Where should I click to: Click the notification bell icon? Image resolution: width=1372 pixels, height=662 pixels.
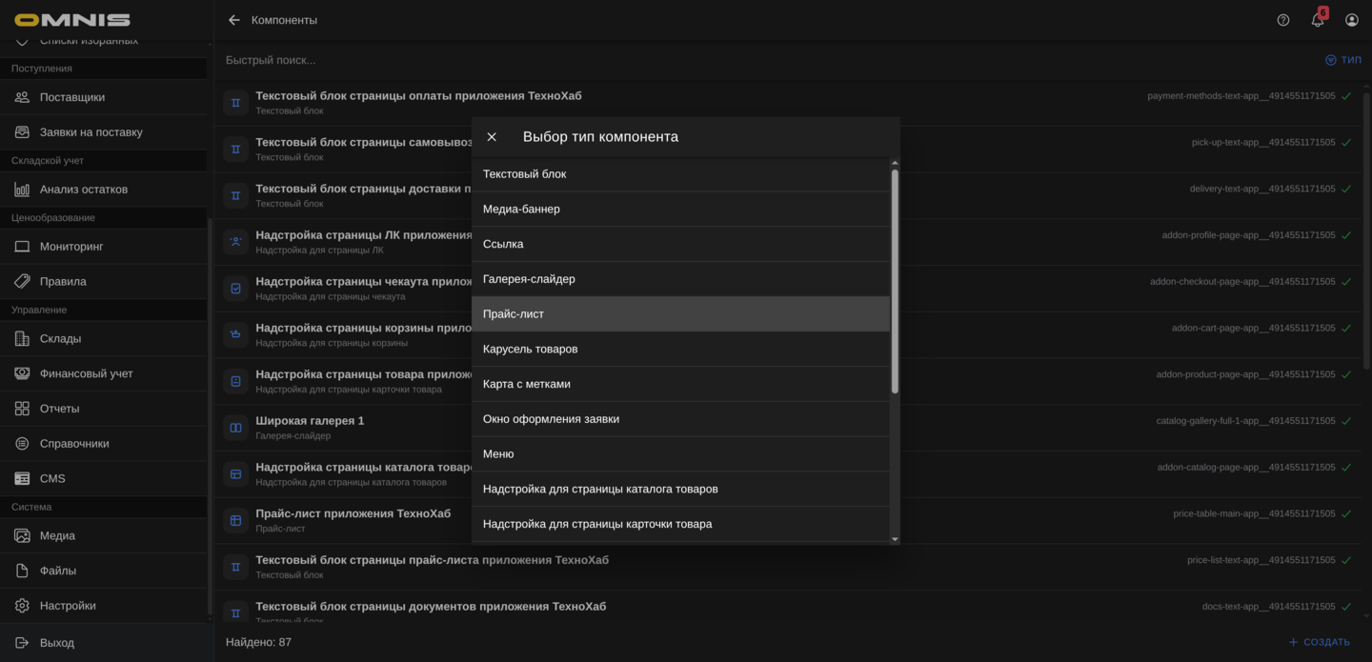[1317, 19]
